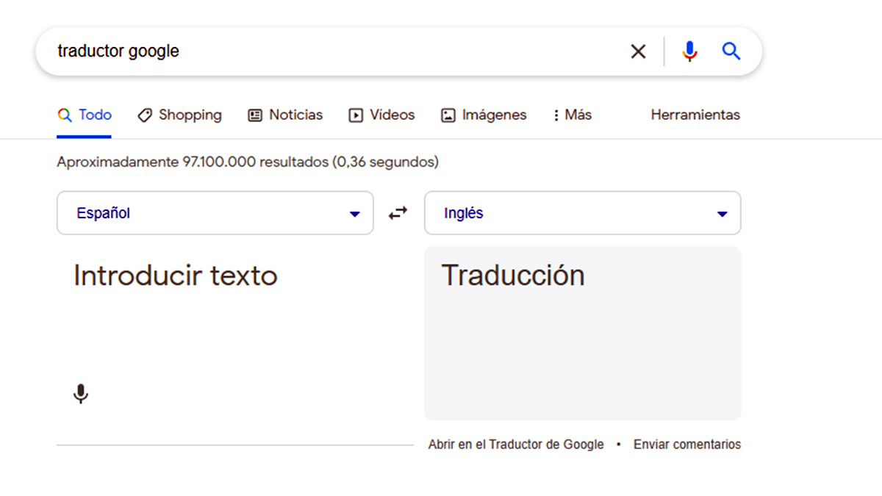Screen dimensions: 882x496
Task: Expand the Inglés target language dropdown
Action: pyautogui.click(x=582, y=213)
